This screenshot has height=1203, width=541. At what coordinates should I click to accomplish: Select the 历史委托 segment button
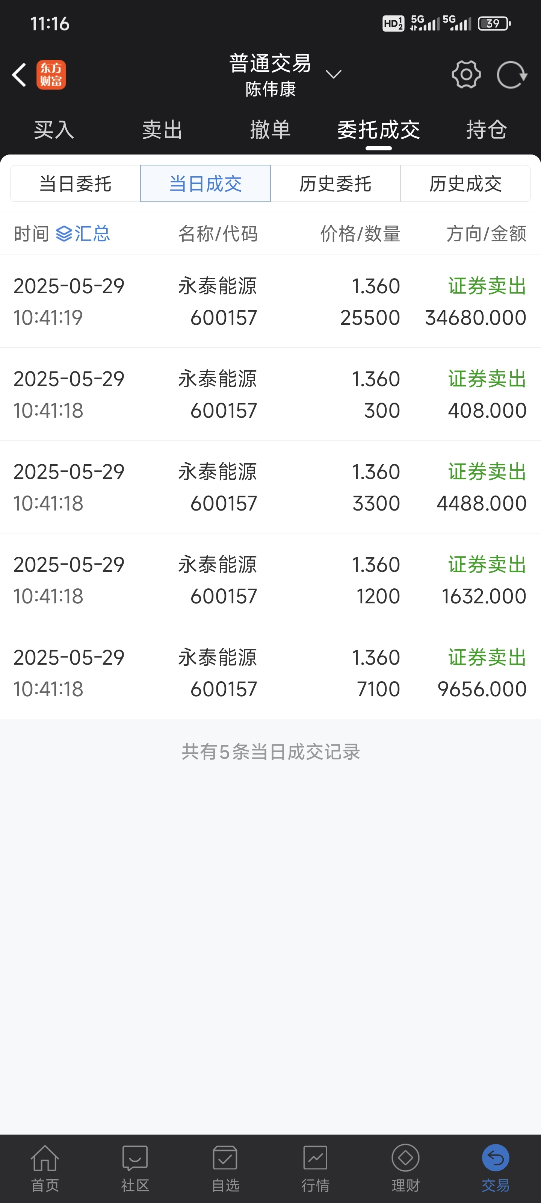point(335,183)
